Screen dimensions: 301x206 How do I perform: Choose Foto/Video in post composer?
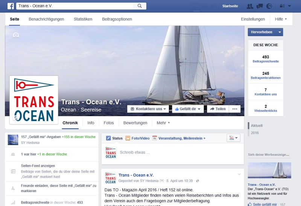click(138, 138)
